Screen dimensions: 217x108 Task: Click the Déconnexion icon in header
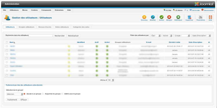(x=202, y=10)
